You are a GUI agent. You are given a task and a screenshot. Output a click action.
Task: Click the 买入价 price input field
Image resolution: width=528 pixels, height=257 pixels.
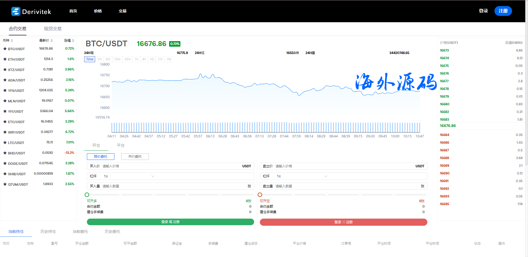[x=170, y=166]
